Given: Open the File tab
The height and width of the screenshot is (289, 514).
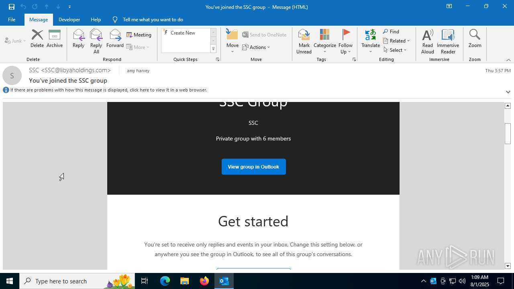Looking at the screenshot, I should [12, 20].
